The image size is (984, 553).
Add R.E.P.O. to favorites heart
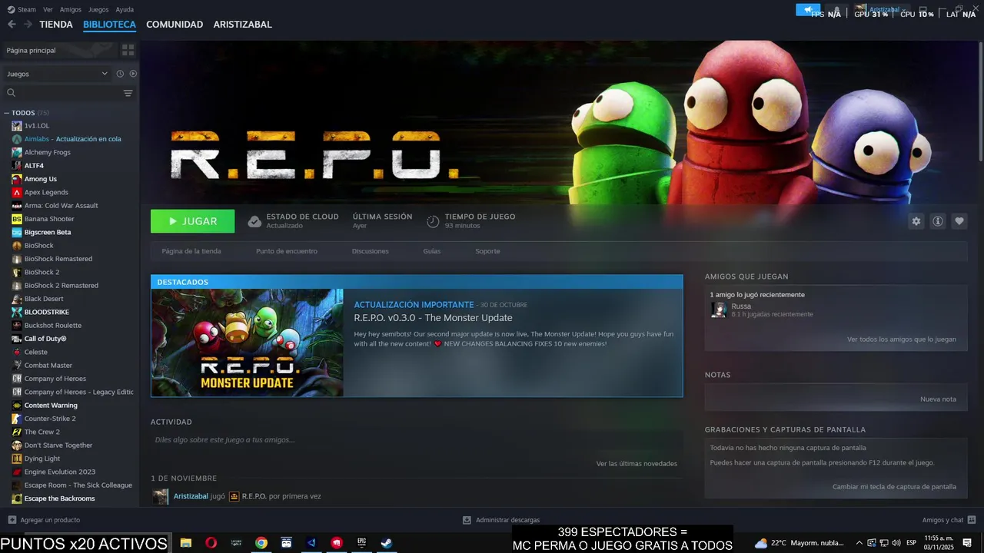tap(959, 221)
